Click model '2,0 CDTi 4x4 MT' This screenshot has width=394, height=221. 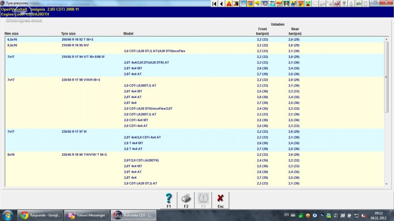(x=136, y=120)
